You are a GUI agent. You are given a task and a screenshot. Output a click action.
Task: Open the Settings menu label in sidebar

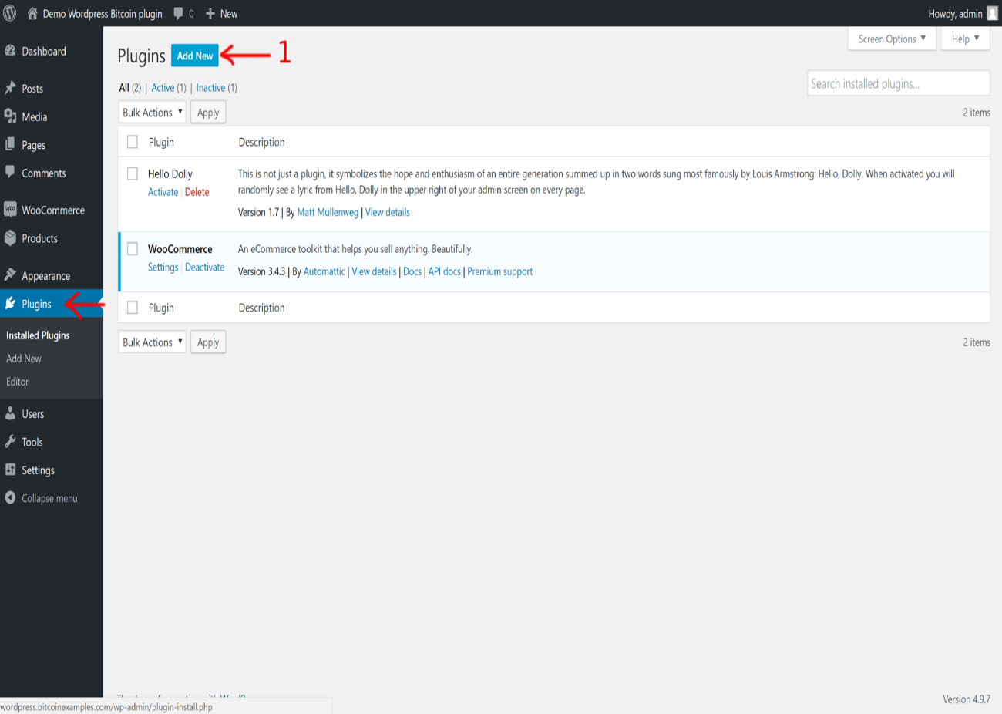pyautogui.click(x=39, y=470)
